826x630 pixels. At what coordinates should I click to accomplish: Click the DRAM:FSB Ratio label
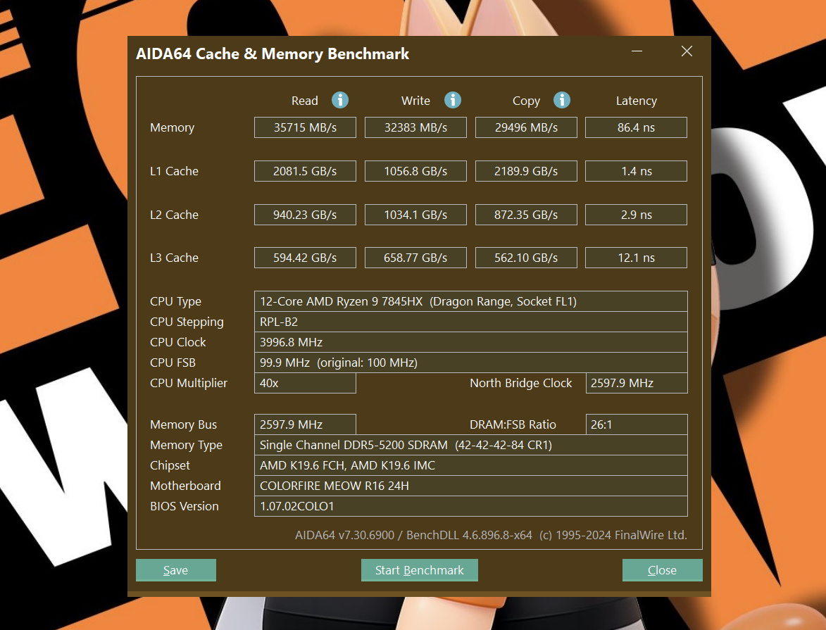[x=513, y=424]
